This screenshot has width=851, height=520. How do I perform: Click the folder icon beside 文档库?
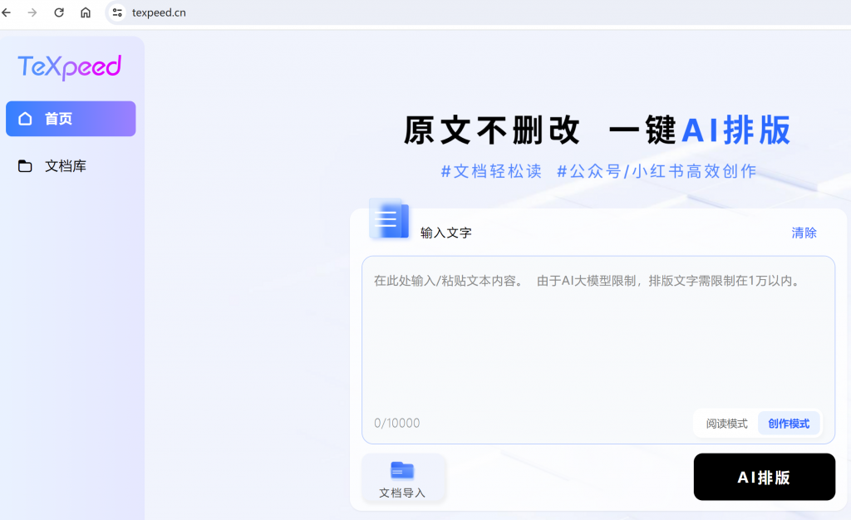[26, 166]
